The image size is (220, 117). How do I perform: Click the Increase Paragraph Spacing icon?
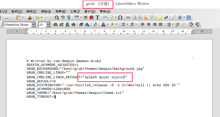tap(177, 25)
